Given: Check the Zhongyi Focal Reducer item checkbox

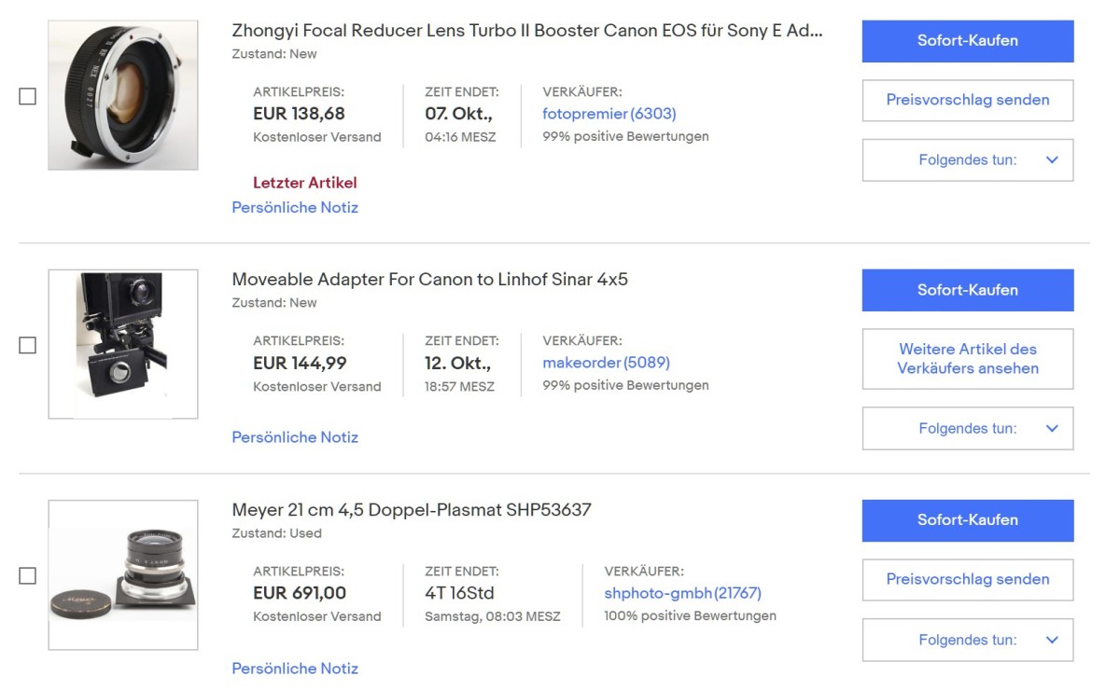Looking at the screenshot, I should pyautogui.click(x=28, y=96).
